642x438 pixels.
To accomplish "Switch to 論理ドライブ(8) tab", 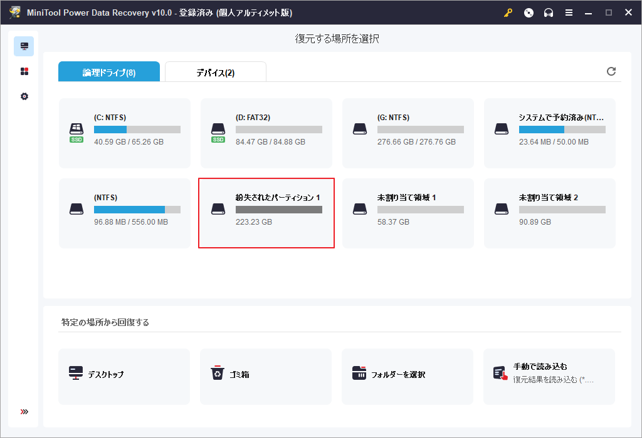I will [109, 72].
